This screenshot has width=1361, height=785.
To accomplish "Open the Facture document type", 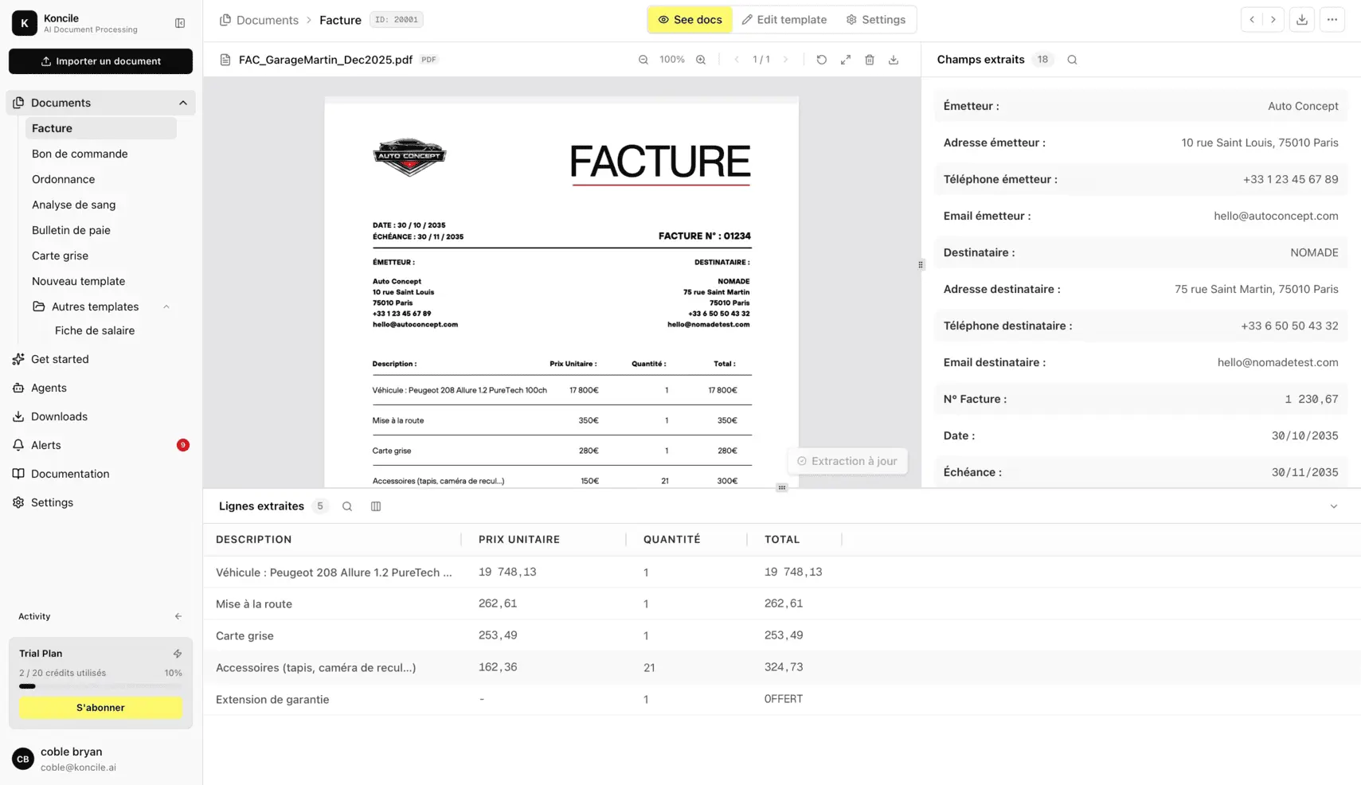I will (x=52, y=128).
